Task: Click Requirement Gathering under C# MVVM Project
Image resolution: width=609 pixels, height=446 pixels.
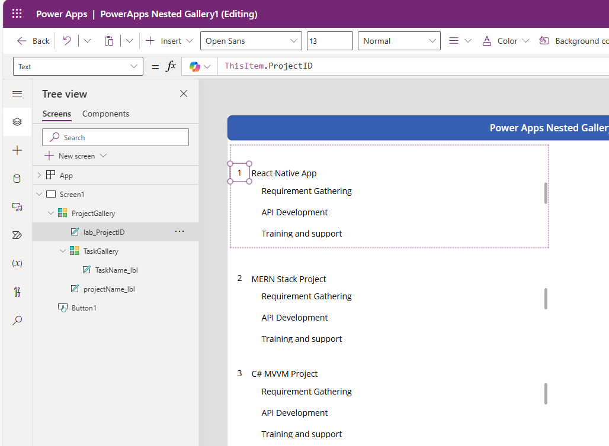Action: [306, 392]
